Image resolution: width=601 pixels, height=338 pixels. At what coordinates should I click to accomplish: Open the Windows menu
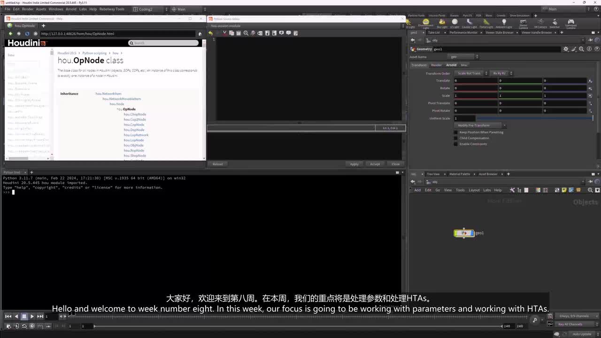[56, 9]
